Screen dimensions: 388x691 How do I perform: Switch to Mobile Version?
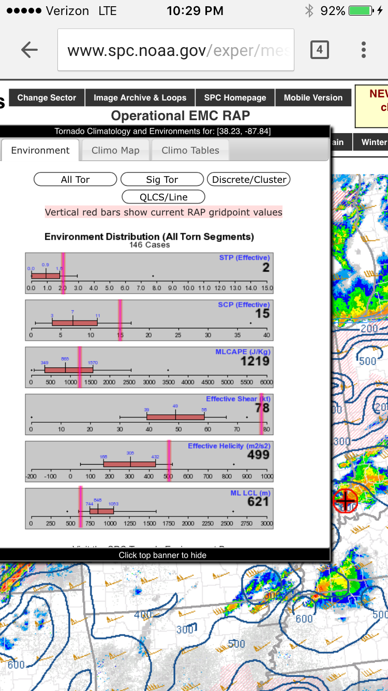pyautogui.click(x=313, y=97)
